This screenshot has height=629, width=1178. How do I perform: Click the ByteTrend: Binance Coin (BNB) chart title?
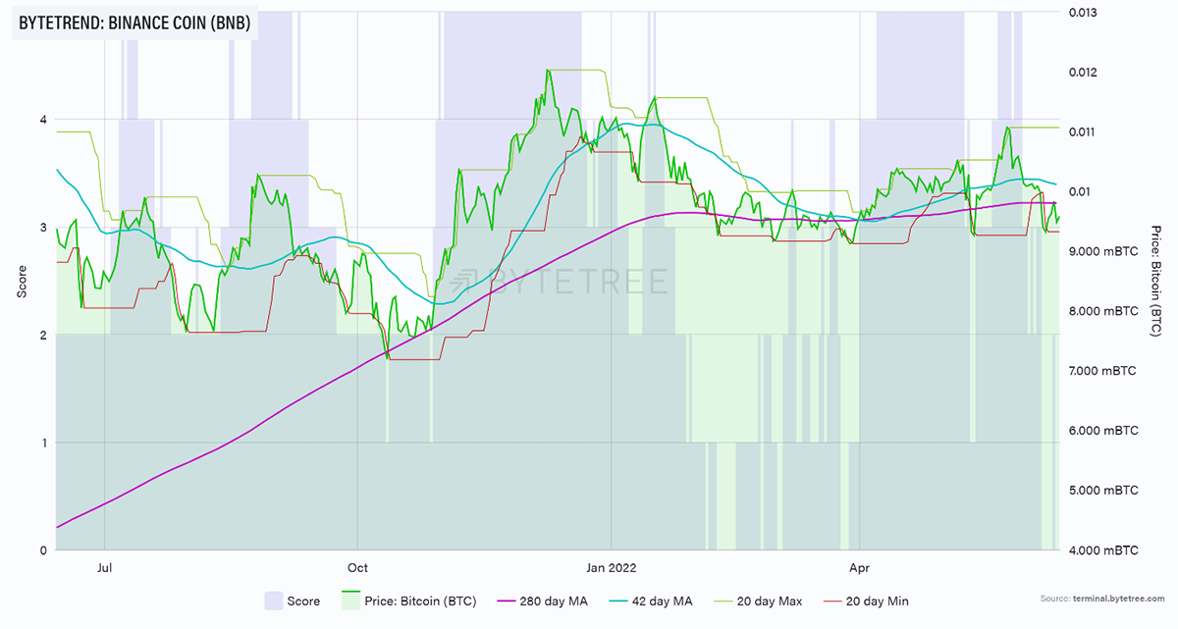tap(134, 24)
